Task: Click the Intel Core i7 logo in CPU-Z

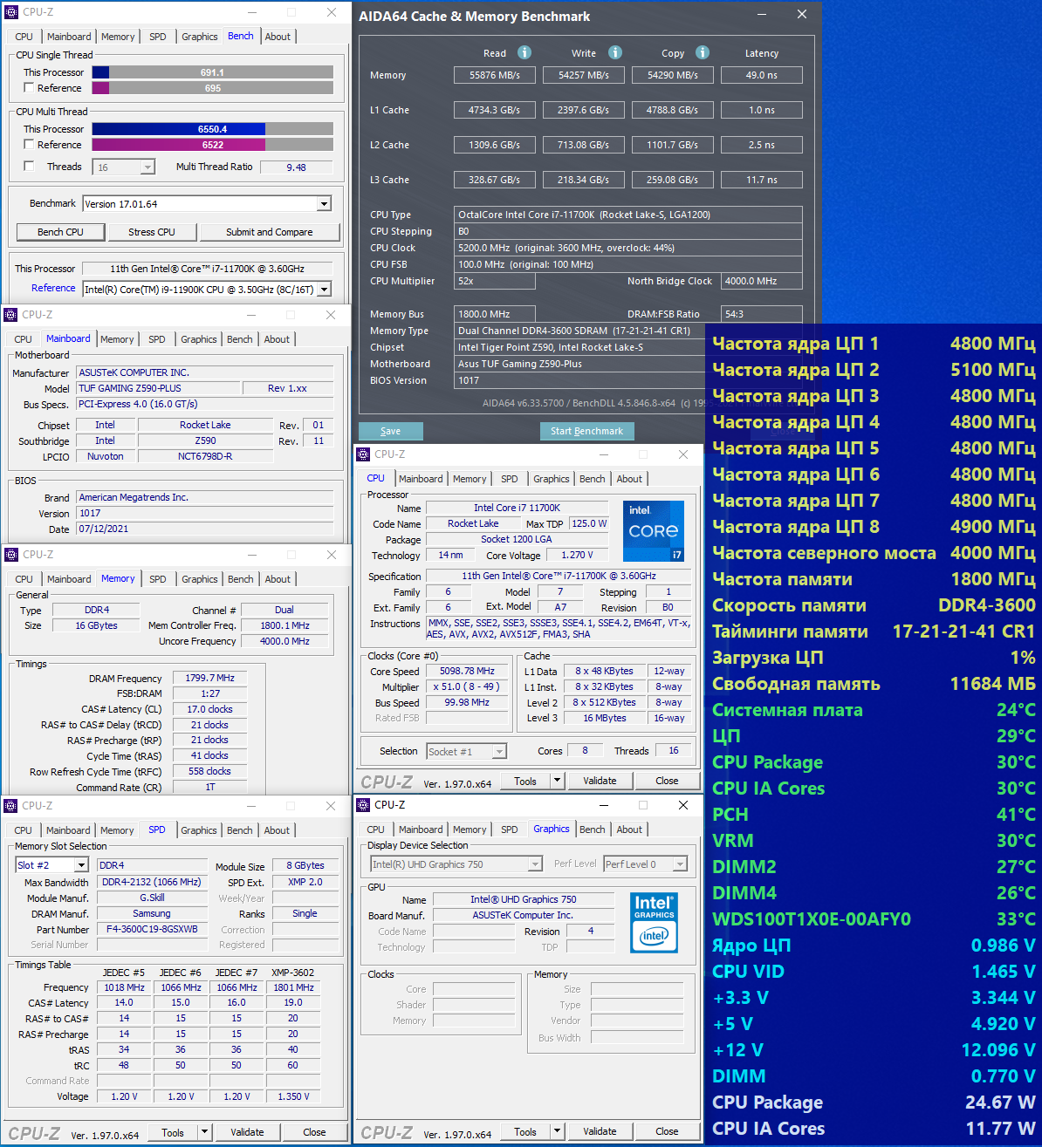Action: point(654,530)
